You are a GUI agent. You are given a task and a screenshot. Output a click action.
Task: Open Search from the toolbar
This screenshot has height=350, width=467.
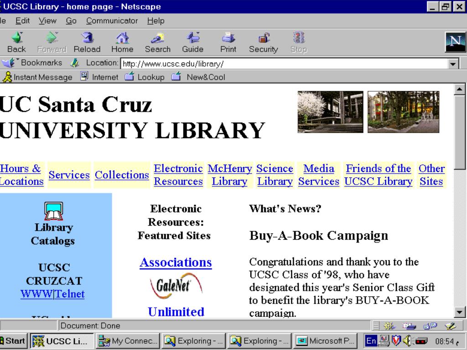157,42
